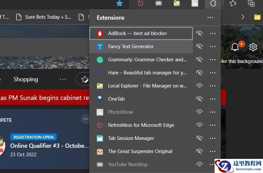The height and width of the screenshot is (173, 263).
Task: Click the Extensions puzzle-piece button
Action: [213, 3]
